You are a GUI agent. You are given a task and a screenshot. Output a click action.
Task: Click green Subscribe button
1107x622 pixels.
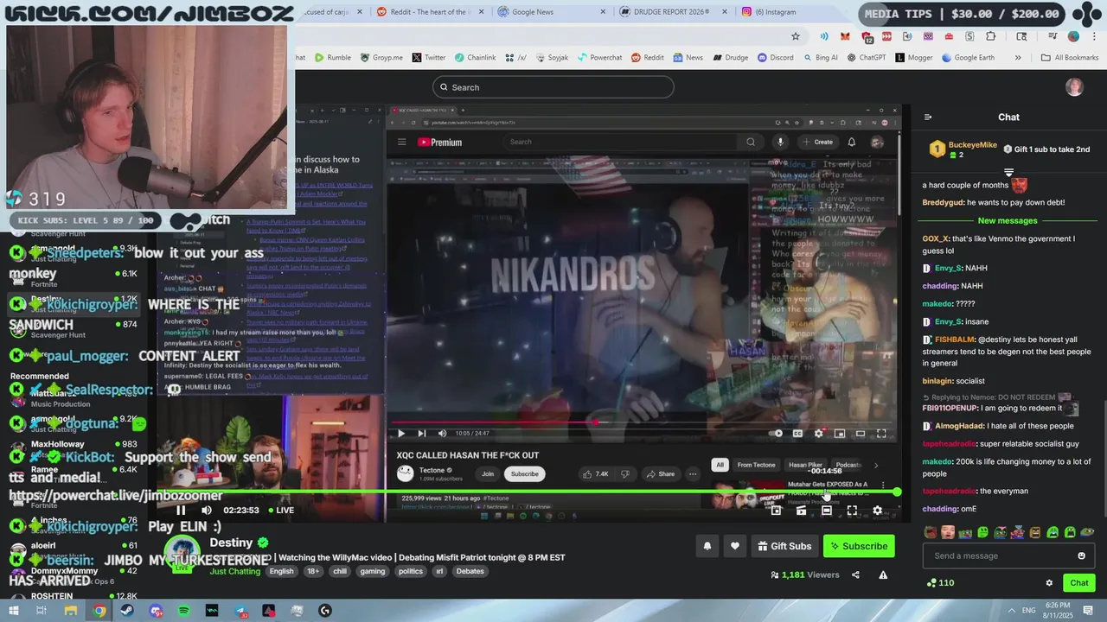click(x=859, y=546)
